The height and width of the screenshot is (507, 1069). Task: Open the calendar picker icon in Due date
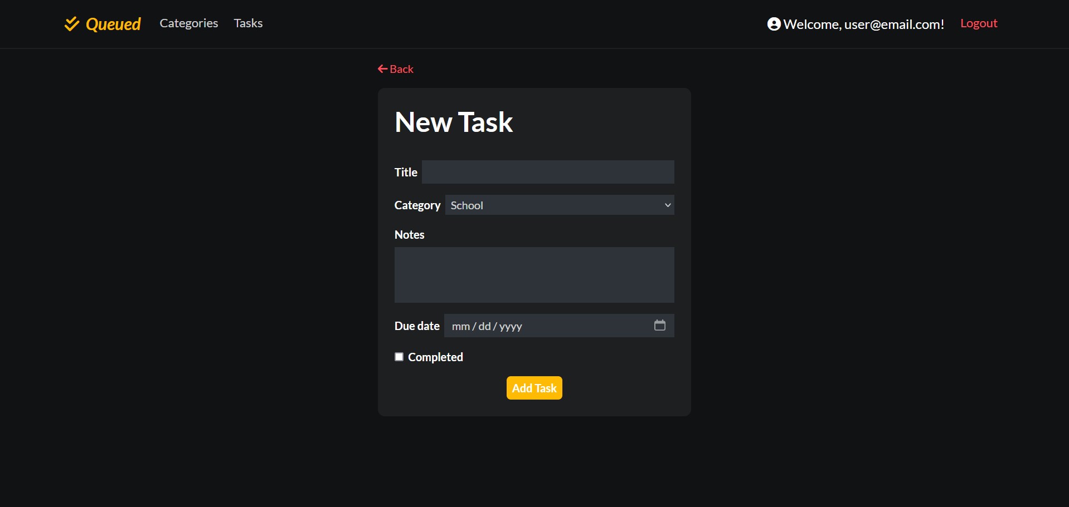660,326
